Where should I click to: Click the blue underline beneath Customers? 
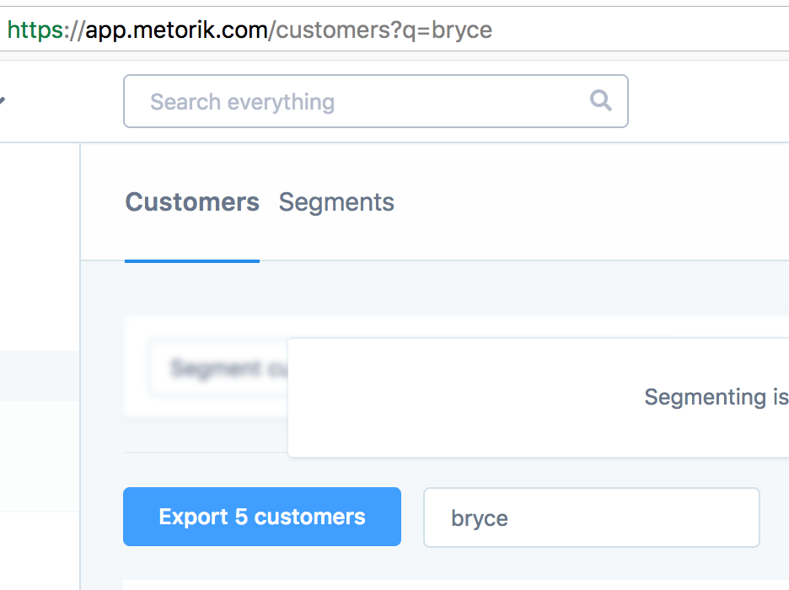point(192,260)
